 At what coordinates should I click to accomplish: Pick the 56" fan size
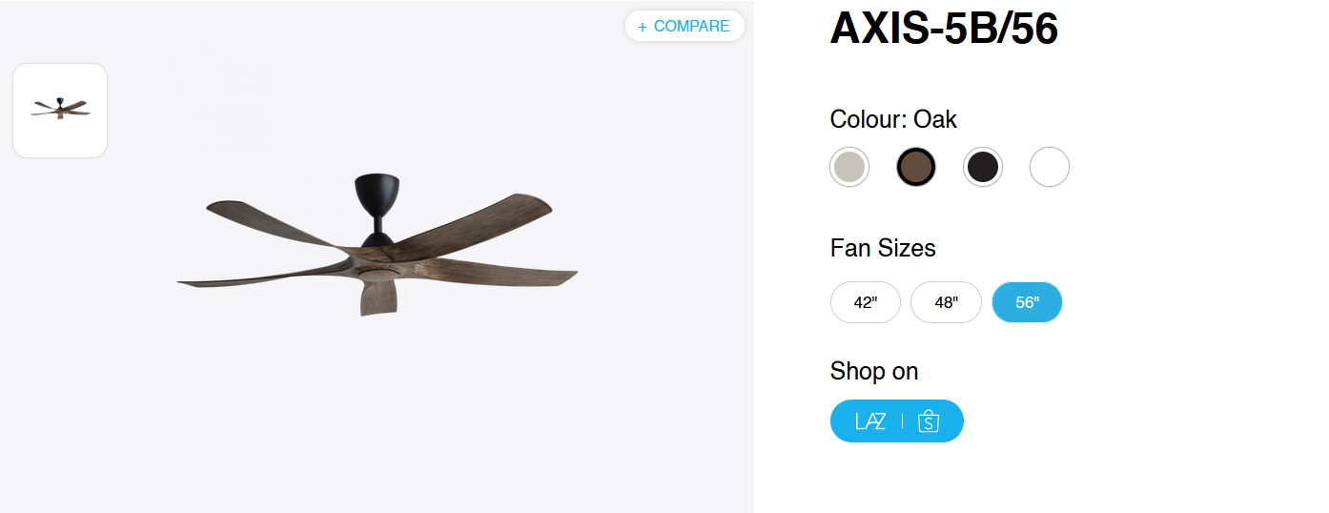click(x=1027, y=303)
